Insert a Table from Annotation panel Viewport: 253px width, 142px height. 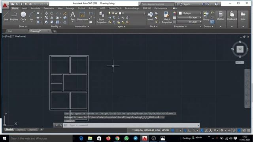click(91, 22)
